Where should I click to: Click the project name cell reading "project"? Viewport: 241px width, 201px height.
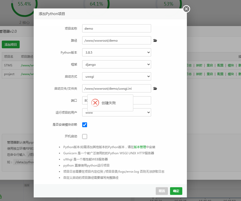pyautogui.click(x=9, y=74)
